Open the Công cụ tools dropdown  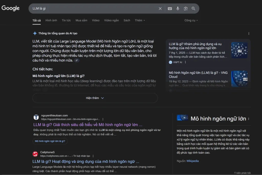pos(191,20)
